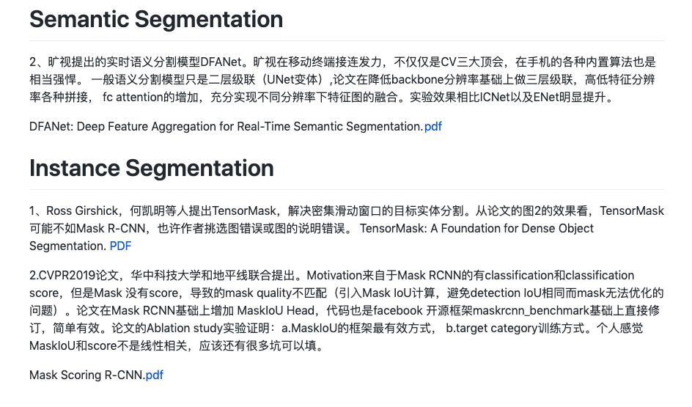Click the phrase 'MaskIoU Head' in the paragraph
Viewport: 692px width, 407px height.
276,311
